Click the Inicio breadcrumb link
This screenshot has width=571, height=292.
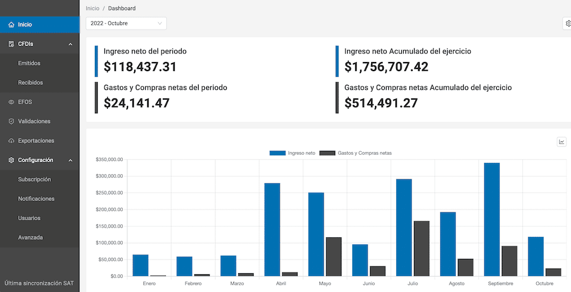[x=92, y=9]
